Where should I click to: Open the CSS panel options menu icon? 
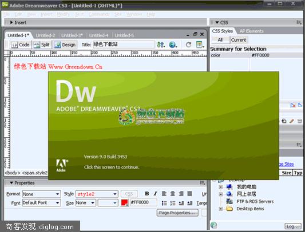(299, 22)
